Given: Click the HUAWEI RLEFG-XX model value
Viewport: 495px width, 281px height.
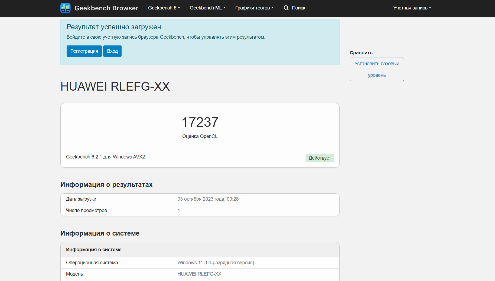Looking at the screenshot, I should point(199,274).
